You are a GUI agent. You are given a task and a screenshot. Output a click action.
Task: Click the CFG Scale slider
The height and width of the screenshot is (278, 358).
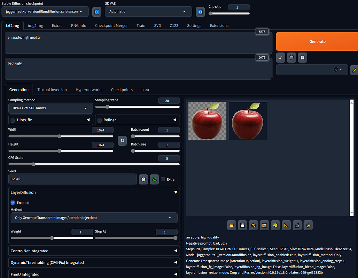pos(94,164)
